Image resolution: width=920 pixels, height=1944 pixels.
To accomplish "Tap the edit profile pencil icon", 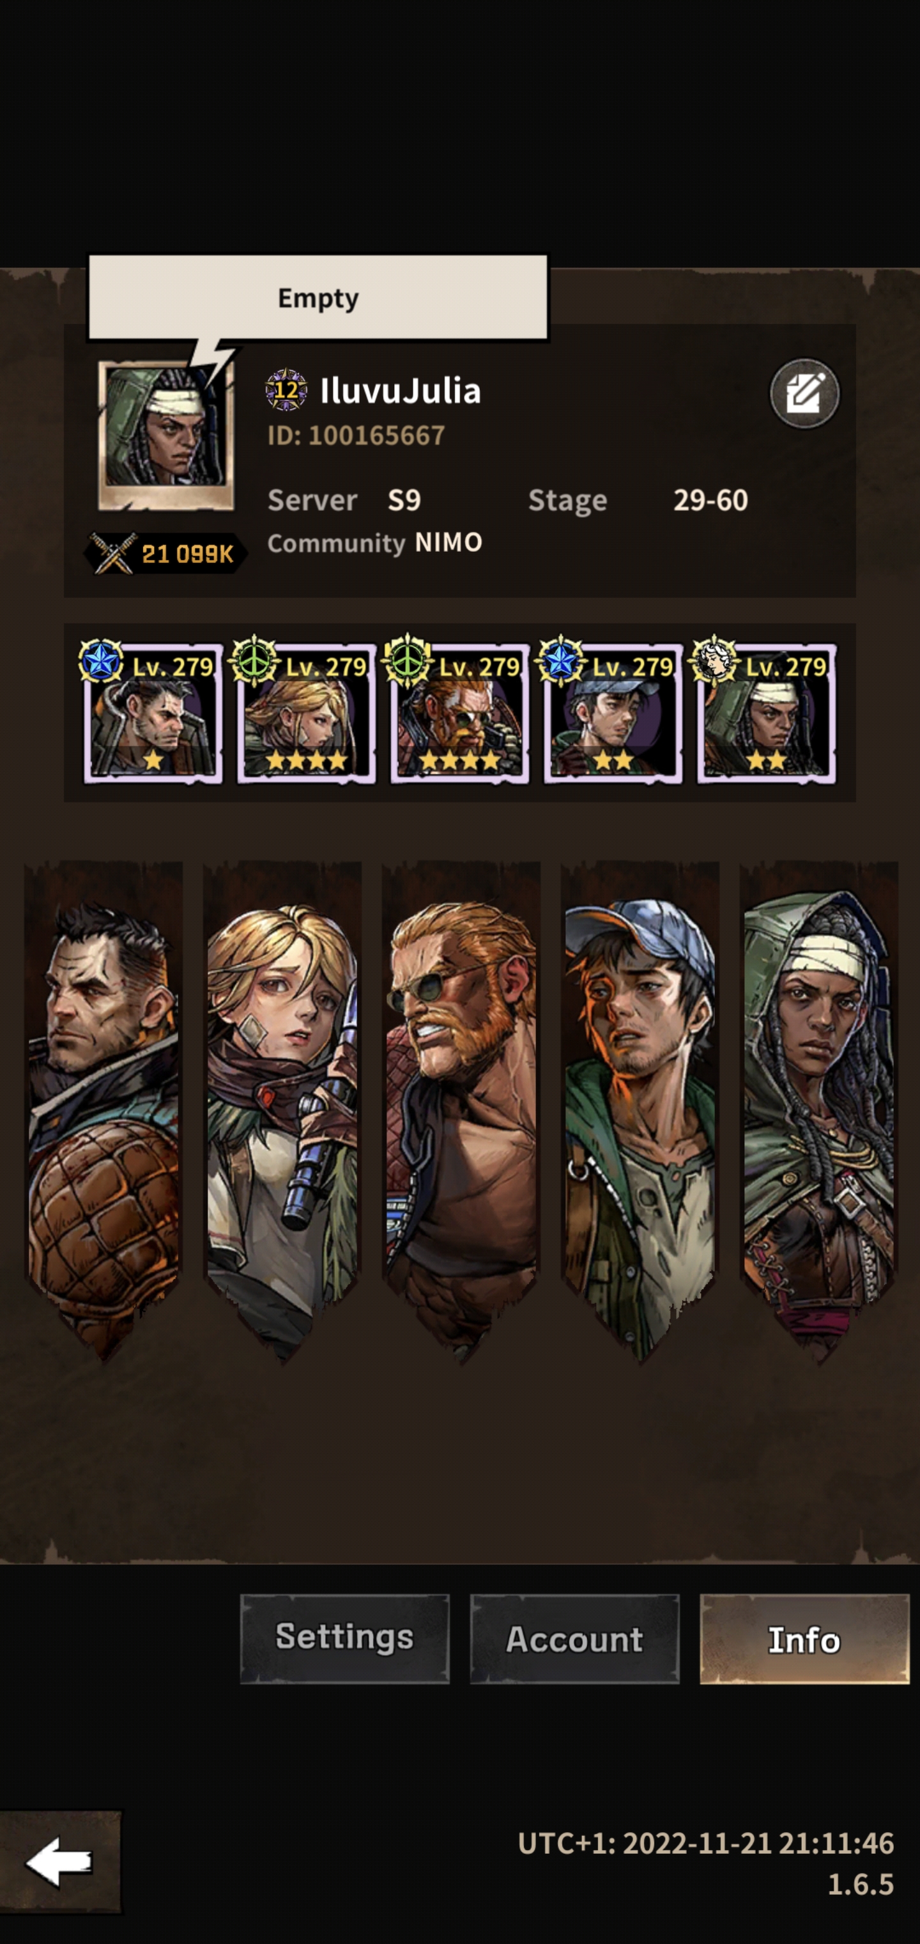I will pos(804,393).
